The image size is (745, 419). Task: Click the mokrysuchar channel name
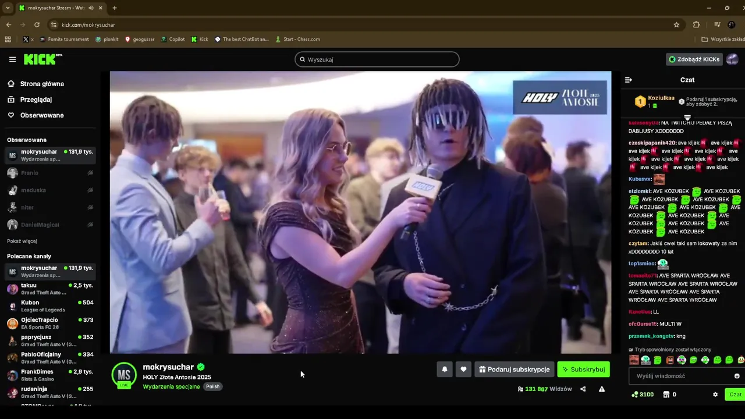[168, 367]
